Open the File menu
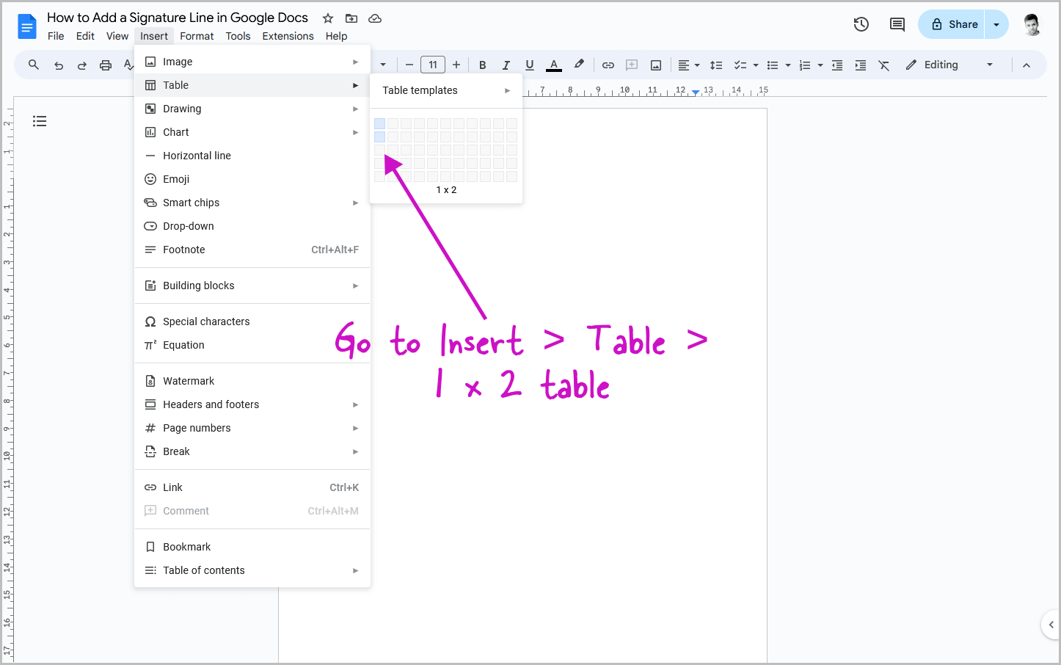This screenshot has width=1061, height=665. [x=56, y=36]
